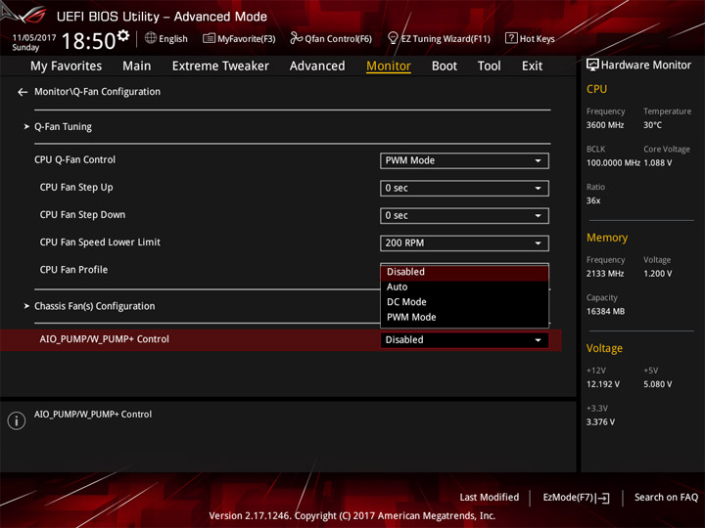Click the EzMode exit arrow icon
Screen dimensions: 705x528
point(603,498)
